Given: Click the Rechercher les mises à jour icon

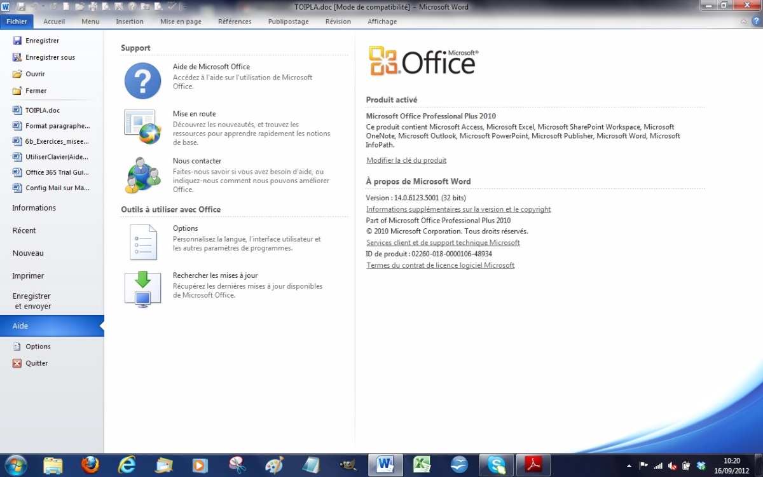Looking at the screenshot, I should click(x=142, y=289).
